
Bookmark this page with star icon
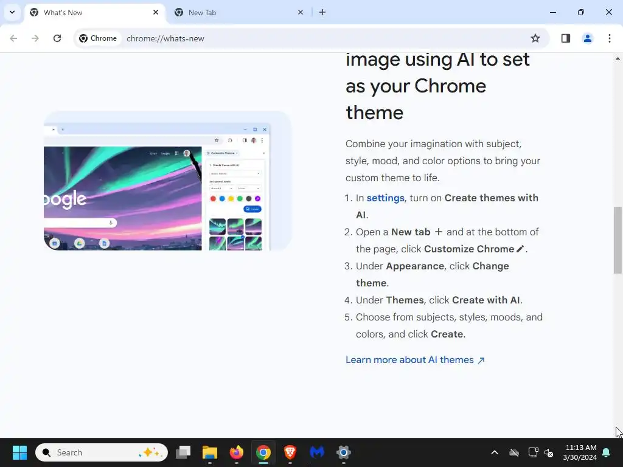click(535, 38)
